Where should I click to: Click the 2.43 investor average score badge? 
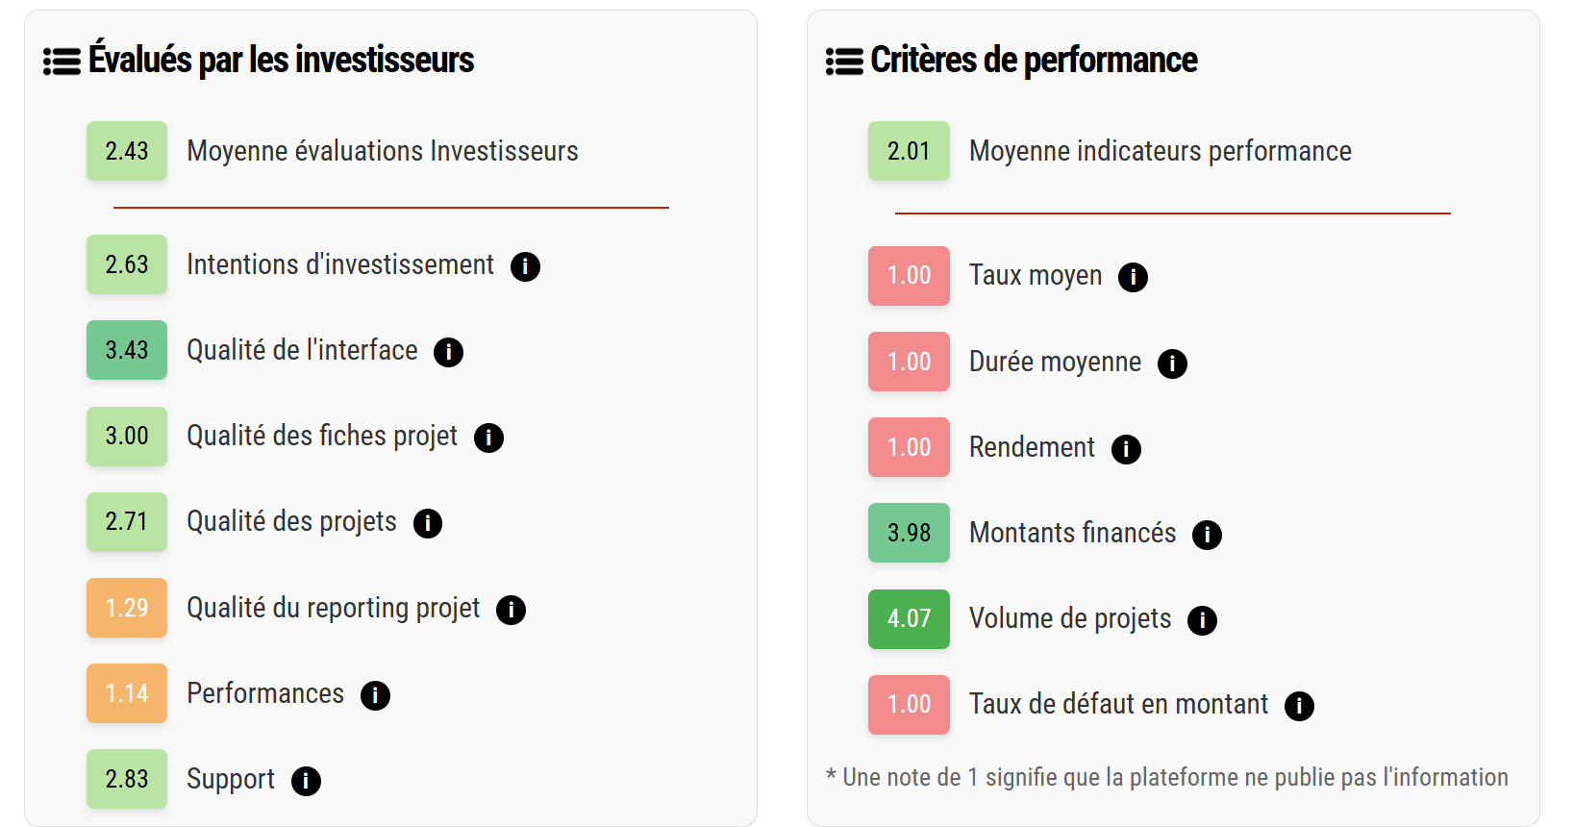tap(127, 151)
